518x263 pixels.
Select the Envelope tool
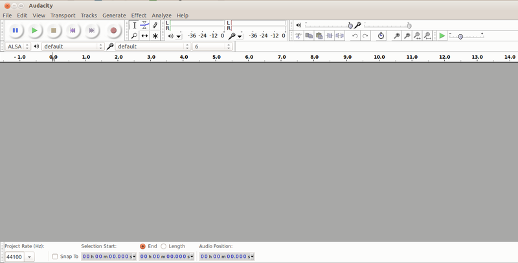pyautogui.click(x=144, y=25)
